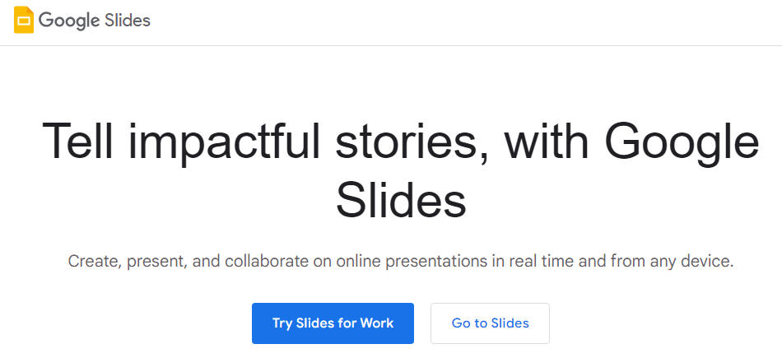Click the word "Create" in the subtitle
782x358 pixels.
[92, 263]
